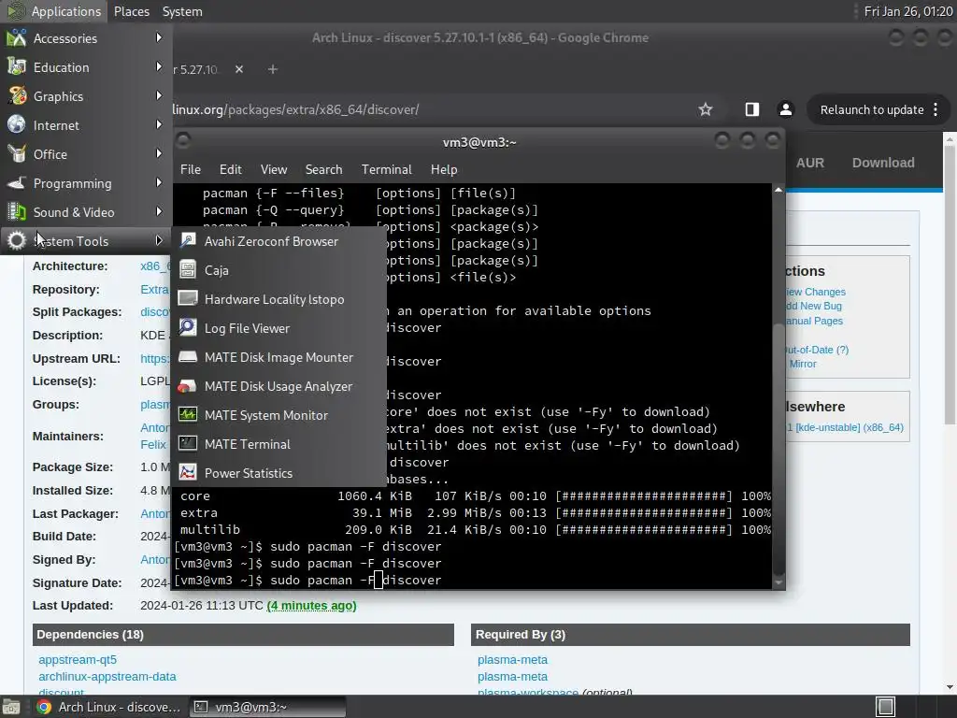Open the first plasma-meta required-by link
This screenshot has height=718, width=957.
513,660
